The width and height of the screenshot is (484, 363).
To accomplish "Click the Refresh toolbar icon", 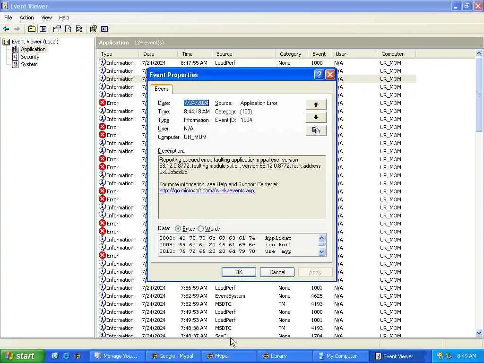I will (x=68, y=29).
